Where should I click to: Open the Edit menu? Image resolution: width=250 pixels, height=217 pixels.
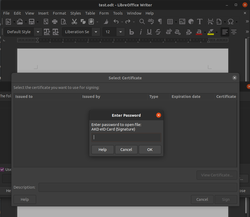17,13
